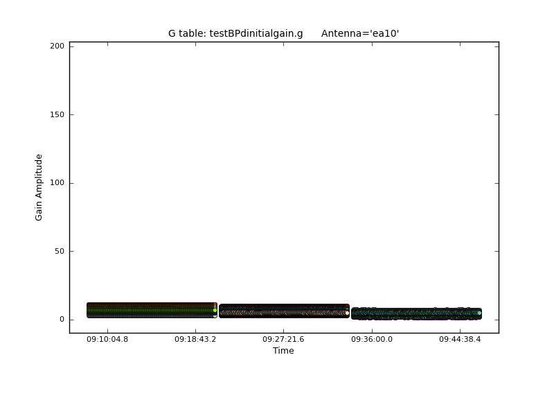The height and width of the screenshot is (416, 554).
Task: Select the 09:10:04.8 time tick label
Action: [107, 339]
